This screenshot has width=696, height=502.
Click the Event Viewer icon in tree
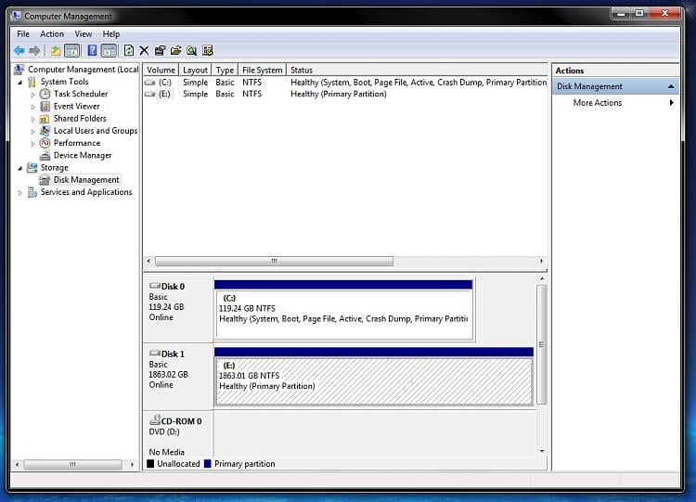(x=45, y=106)
